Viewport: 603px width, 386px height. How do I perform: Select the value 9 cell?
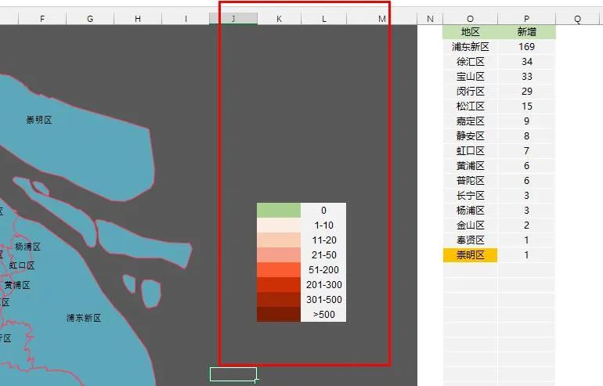coord(526,121)
